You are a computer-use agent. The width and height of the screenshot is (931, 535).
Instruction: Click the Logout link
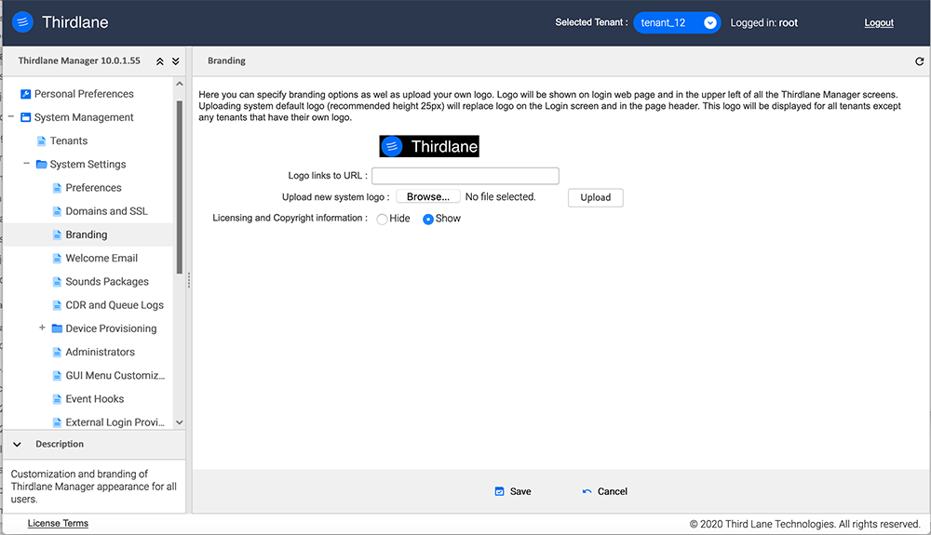click(879, 22)
